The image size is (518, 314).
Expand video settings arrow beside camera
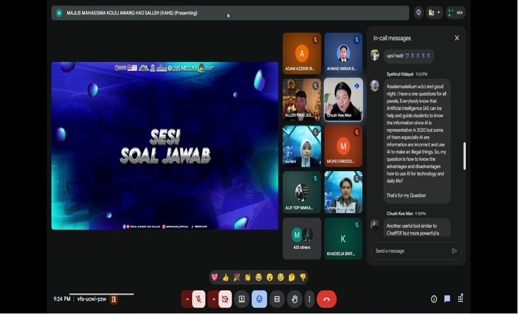tap(214, 299)
